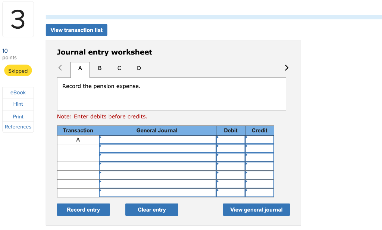
Task: Select the Debit field in transaction A row
Action: tap(231, 140)
